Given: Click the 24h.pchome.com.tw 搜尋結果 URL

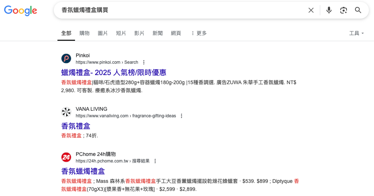Looking at the screenshot, I should [113, 161].
